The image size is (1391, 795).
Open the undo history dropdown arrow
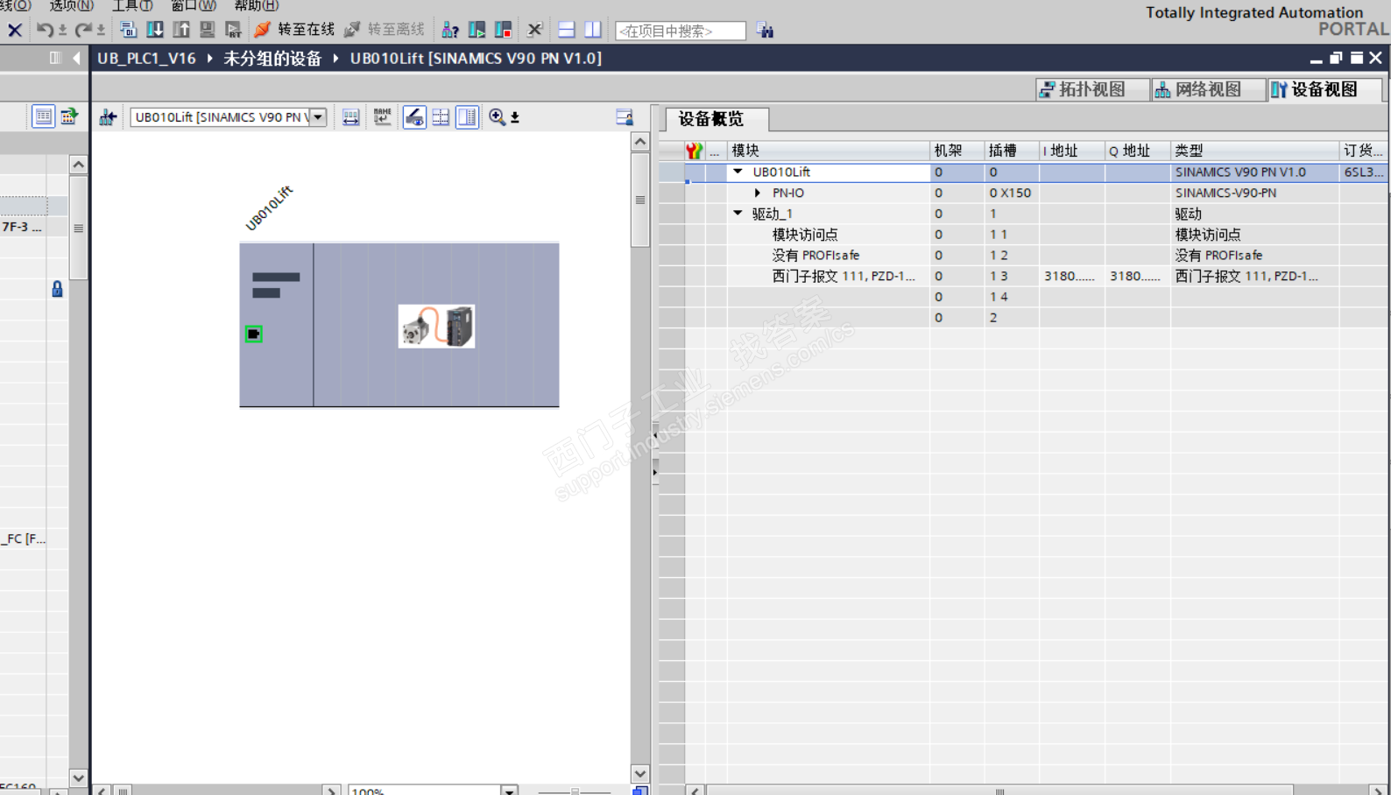62,31
